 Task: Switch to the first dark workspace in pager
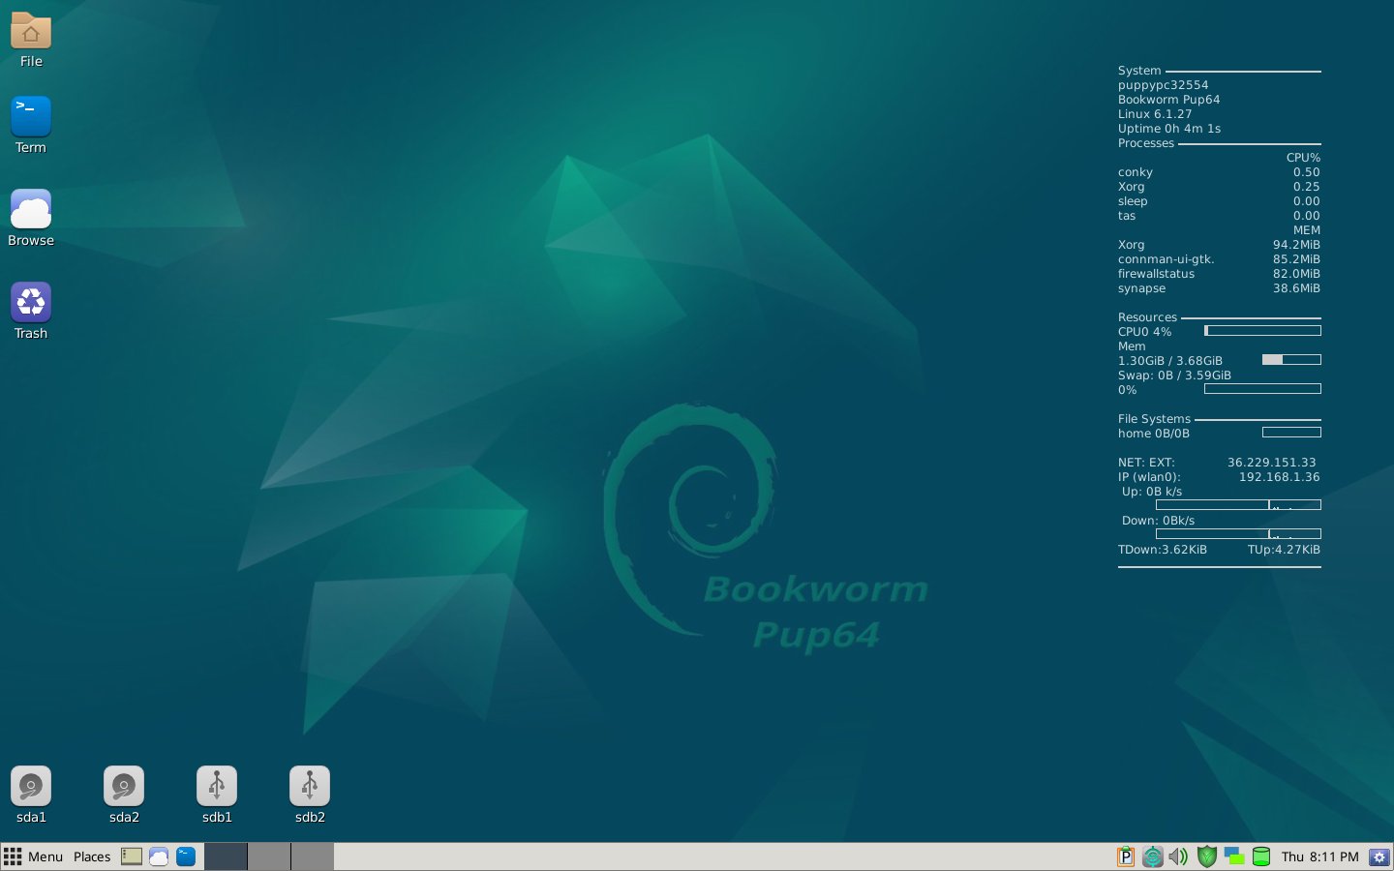click(226, 856)
